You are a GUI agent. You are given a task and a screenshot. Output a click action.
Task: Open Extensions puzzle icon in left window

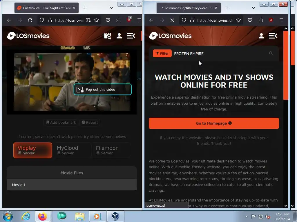pyautogui.click(x=118, y=20)
